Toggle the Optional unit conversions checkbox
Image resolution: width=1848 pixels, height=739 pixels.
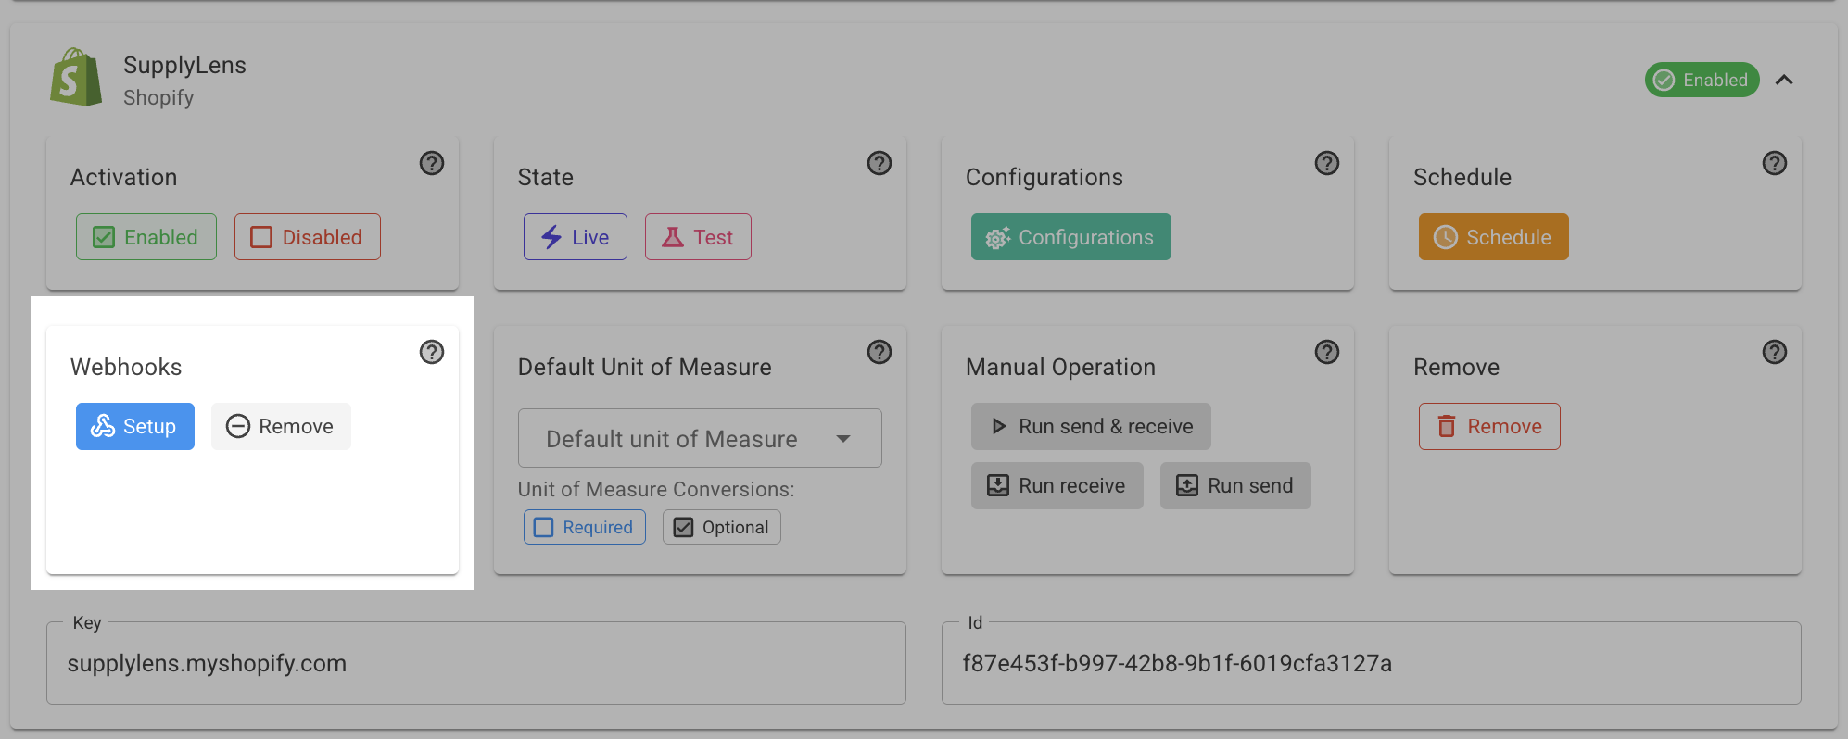[722, 527]
